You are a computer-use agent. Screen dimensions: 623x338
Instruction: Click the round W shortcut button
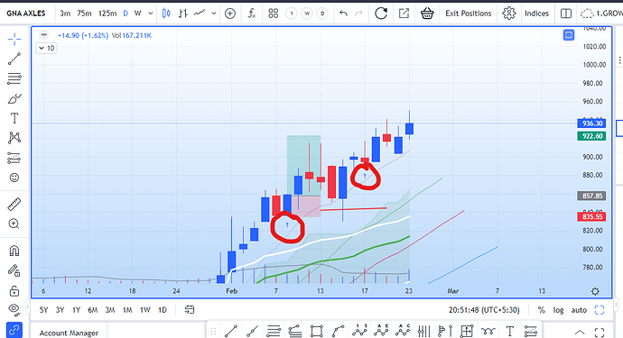(x=307, y=14)
